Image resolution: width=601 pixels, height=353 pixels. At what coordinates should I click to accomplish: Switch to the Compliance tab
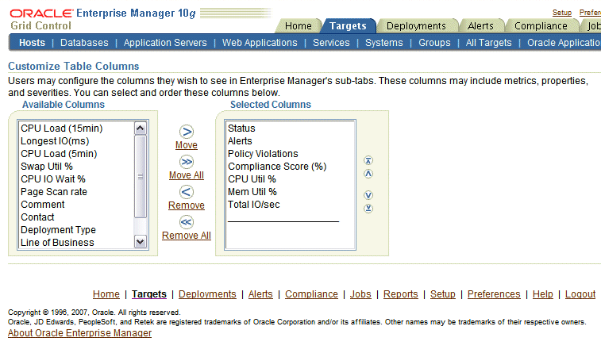(x=541, y=25)
